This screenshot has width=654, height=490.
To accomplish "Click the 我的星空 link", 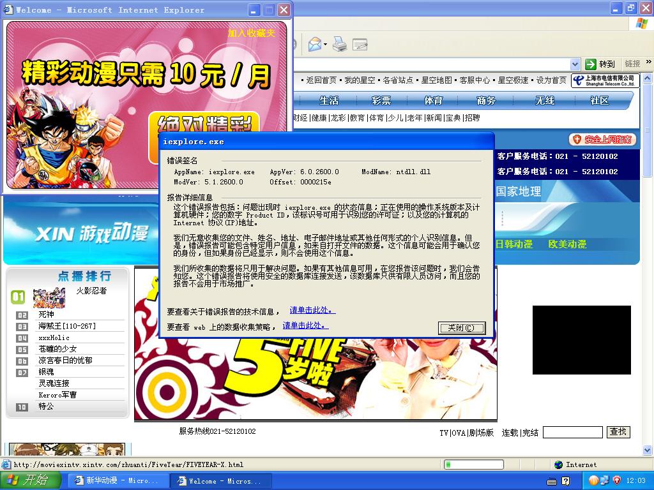I will (360, 80).
